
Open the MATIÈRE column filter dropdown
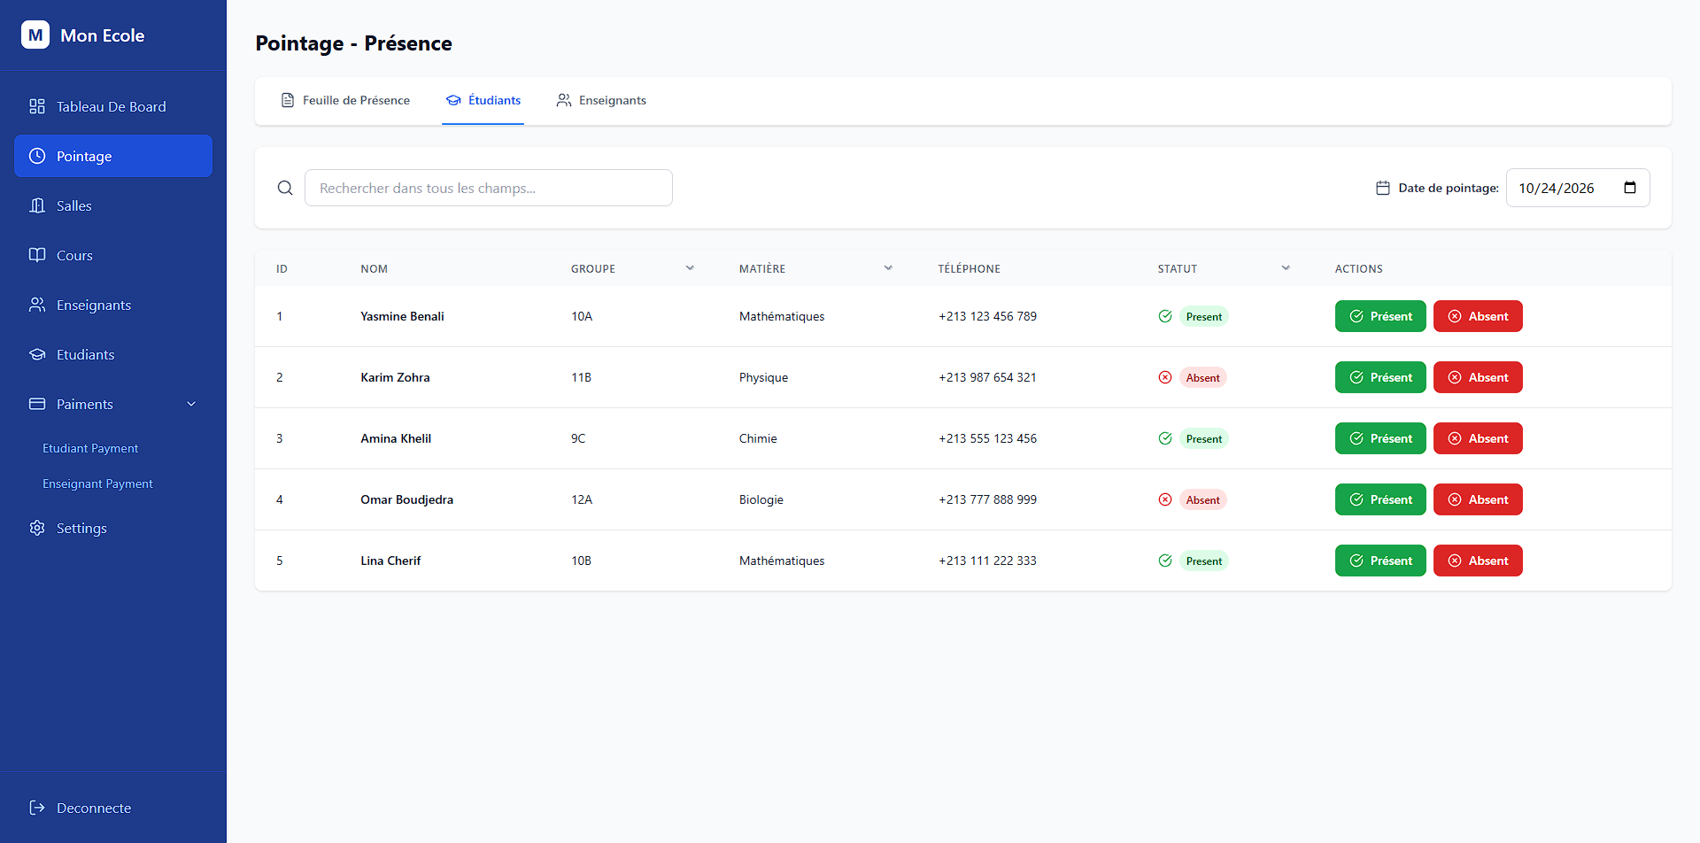click(x=888, y=268)
